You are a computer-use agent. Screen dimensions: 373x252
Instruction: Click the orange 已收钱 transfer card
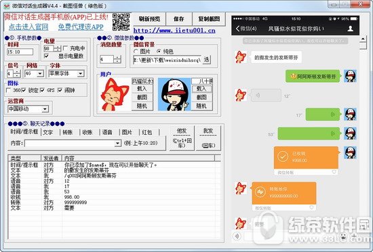(x=306, y=161)
